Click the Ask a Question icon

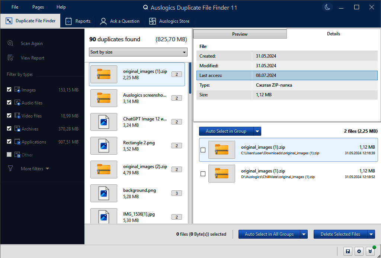pyautogui.click(x=103, y=21)
